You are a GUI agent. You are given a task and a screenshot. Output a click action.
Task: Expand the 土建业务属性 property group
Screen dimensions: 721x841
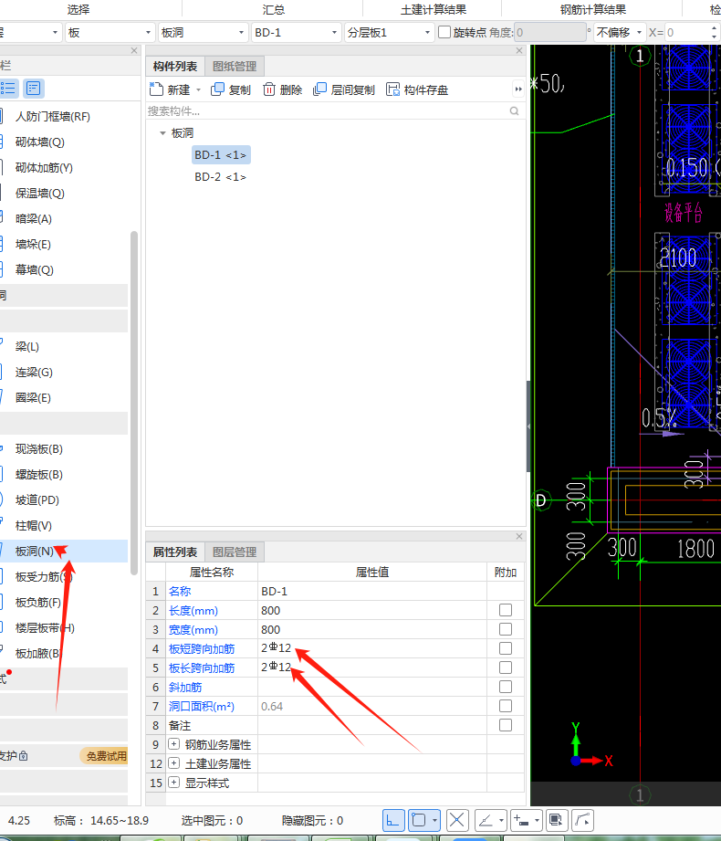173,763
